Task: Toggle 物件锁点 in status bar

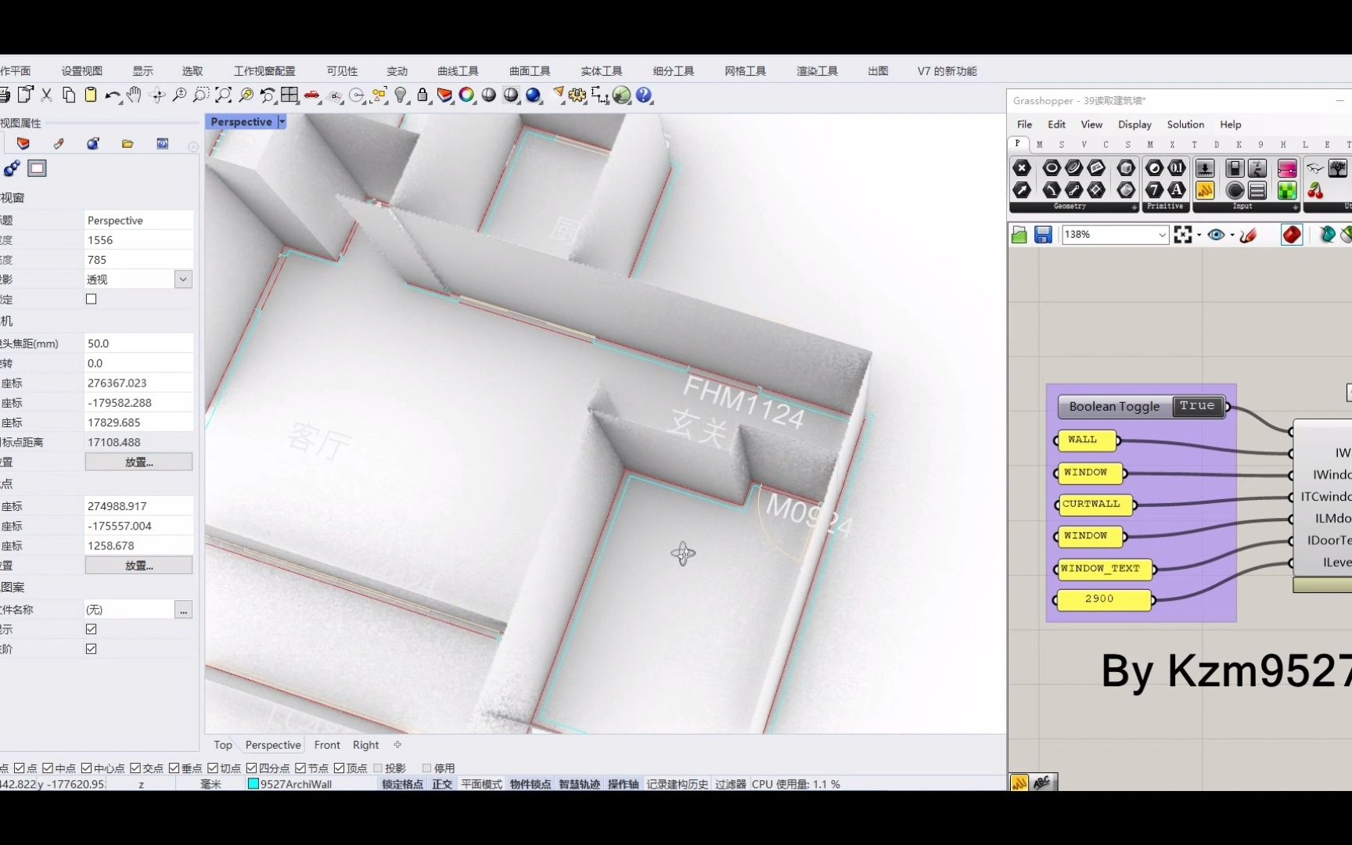Action: [x=530, y=784]
